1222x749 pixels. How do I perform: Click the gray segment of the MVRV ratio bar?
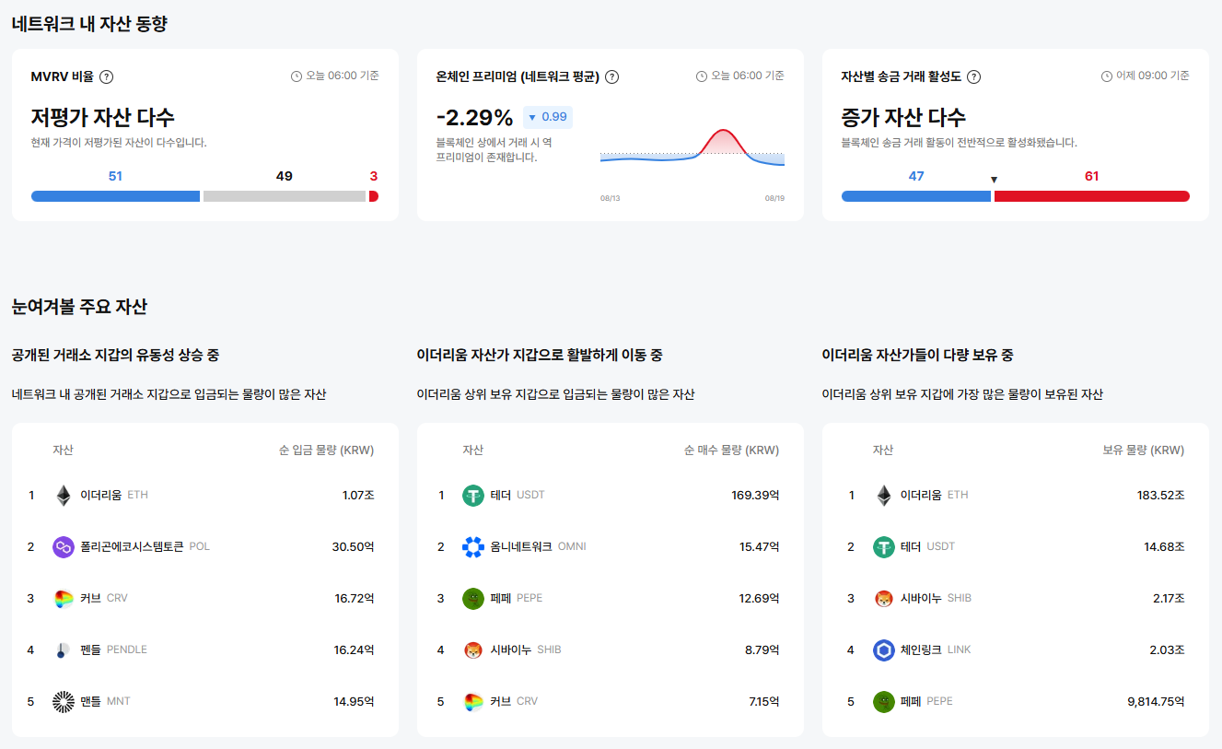[x=285, y=196]
